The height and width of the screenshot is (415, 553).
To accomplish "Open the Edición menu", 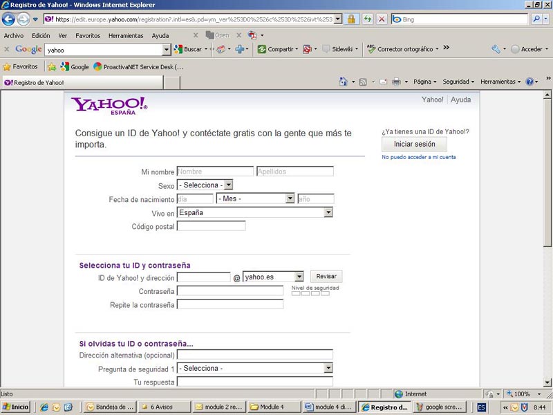I will [x=41, y=36].
